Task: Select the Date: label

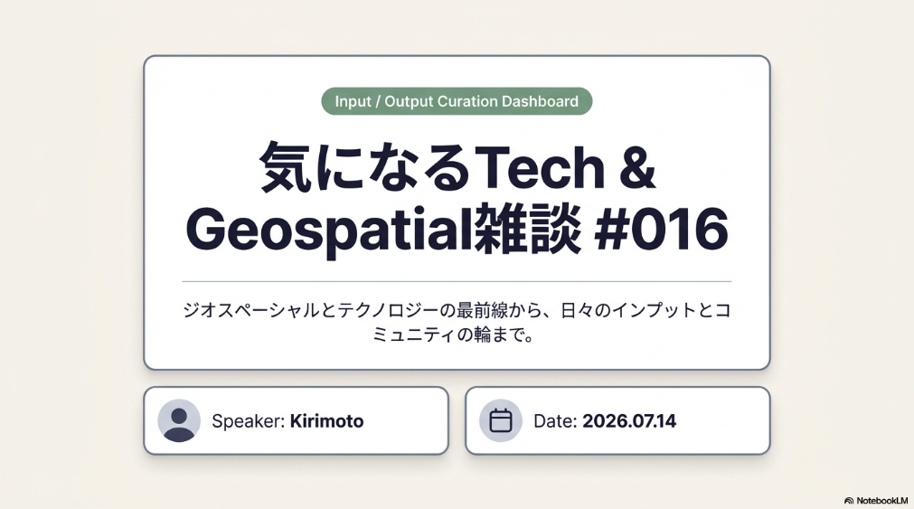Action: (x=555, y=421)
